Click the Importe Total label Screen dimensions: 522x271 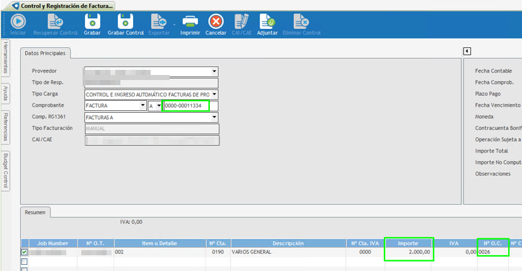point(491,151)
